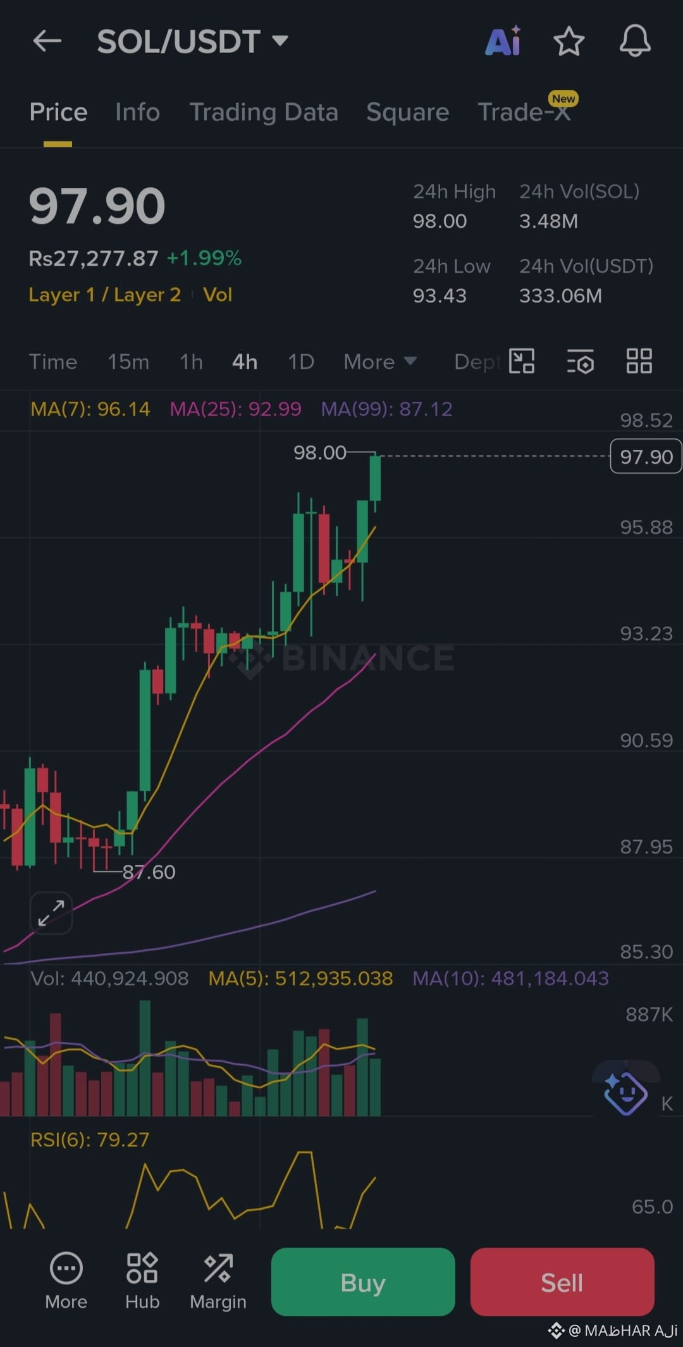This screenshot has height=1347, width=683.
Task: Select the 4h interval
Action: [x=245, y=362]
